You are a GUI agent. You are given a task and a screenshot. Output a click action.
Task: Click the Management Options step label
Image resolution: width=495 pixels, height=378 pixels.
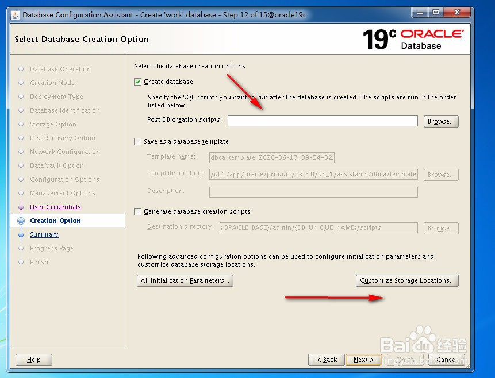click(x=63, y=193)
